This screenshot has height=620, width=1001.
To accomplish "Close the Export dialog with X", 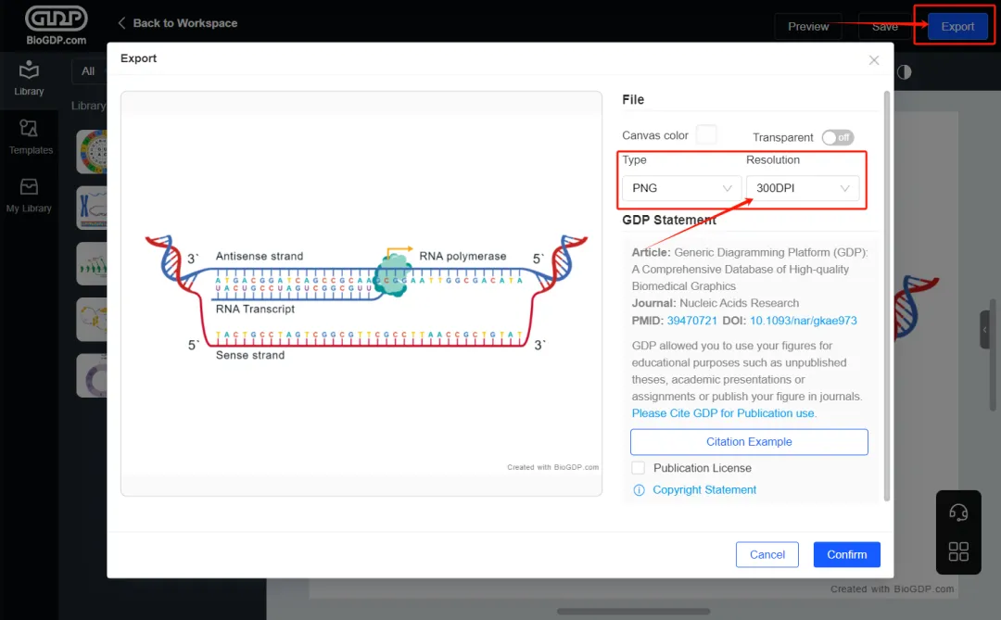I will pos(874,60).
